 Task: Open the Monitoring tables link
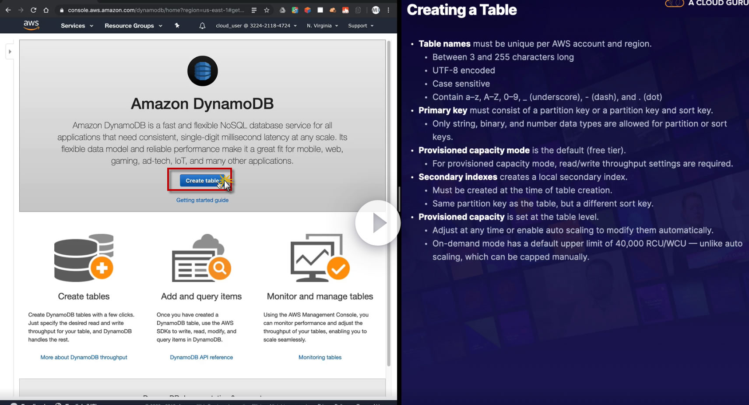(320, 357)
